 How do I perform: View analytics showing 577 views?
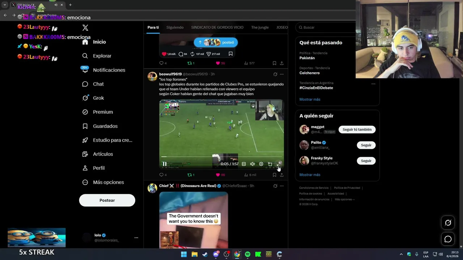coord(249,63)
